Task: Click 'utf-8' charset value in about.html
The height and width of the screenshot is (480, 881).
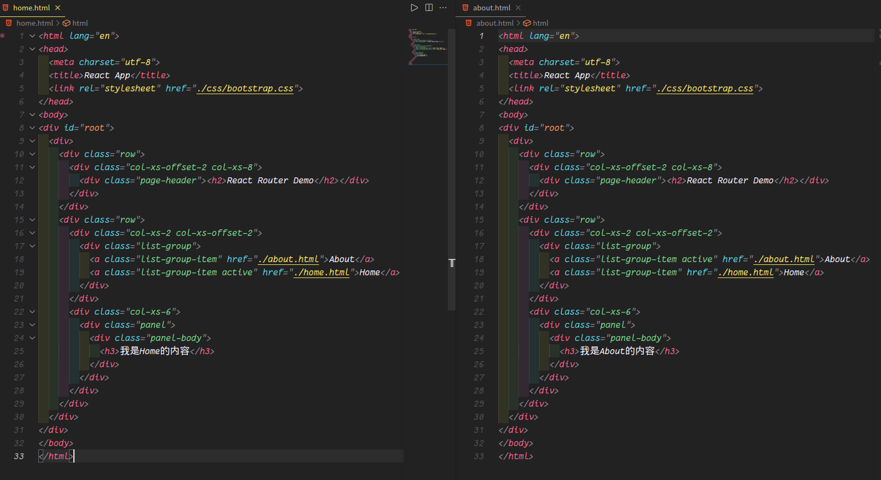Action: pyautogui.click(x=597, y=62)
